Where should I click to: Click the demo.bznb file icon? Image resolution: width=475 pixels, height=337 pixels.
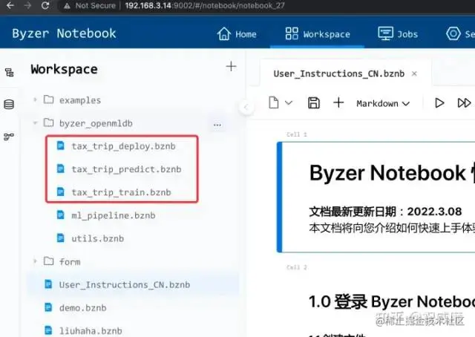click(x=48, y=307)
